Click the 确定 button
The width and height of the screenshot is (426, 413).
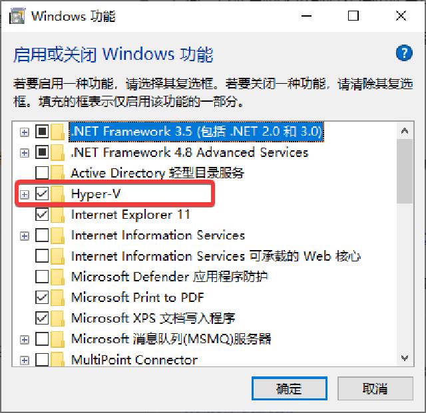click(290, 388)
